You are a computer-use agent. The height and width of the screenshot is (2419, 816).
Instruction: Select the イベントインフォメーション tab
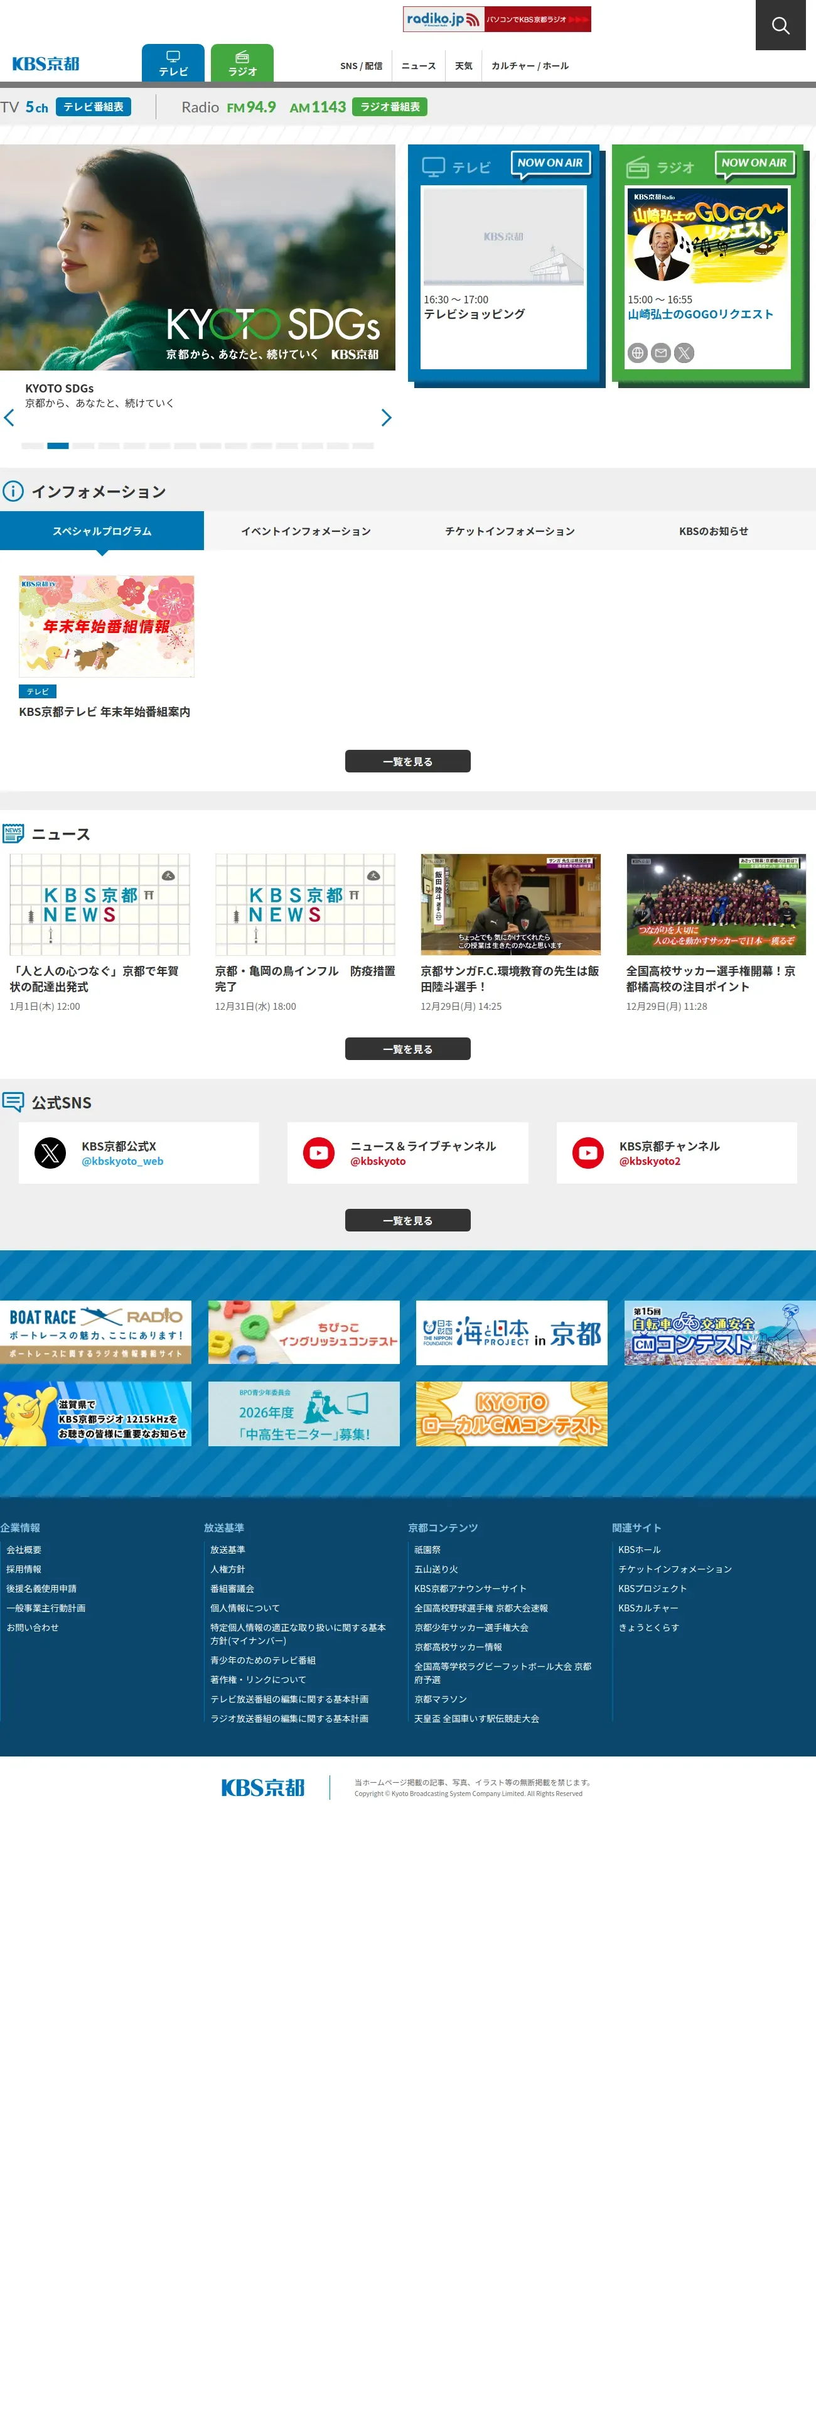[x=306, y=531]
